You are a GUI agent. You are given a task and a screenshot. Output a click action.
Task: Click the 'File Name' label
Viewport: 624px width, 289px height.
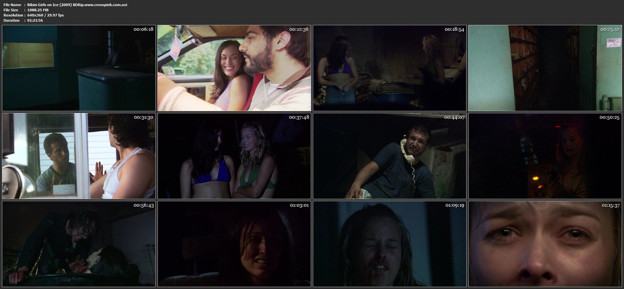coord(12,4)
